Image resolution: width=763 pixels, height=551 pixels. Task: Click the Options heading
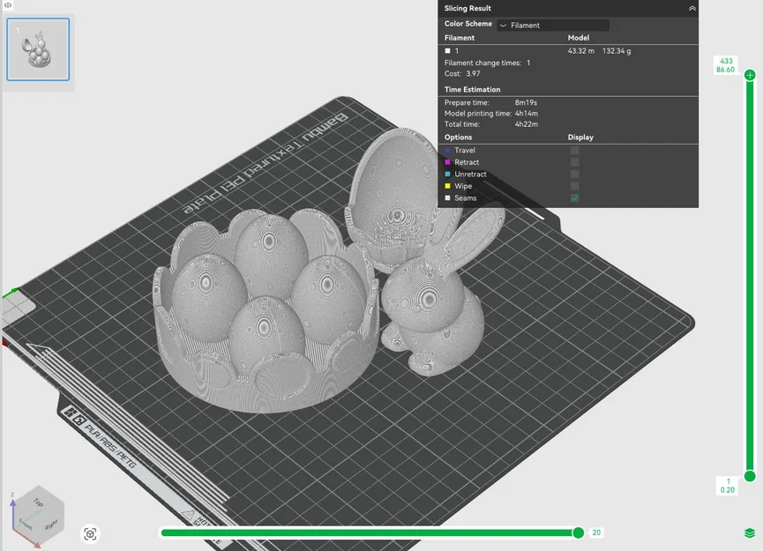pyautogui.click(x=458, y=138)
